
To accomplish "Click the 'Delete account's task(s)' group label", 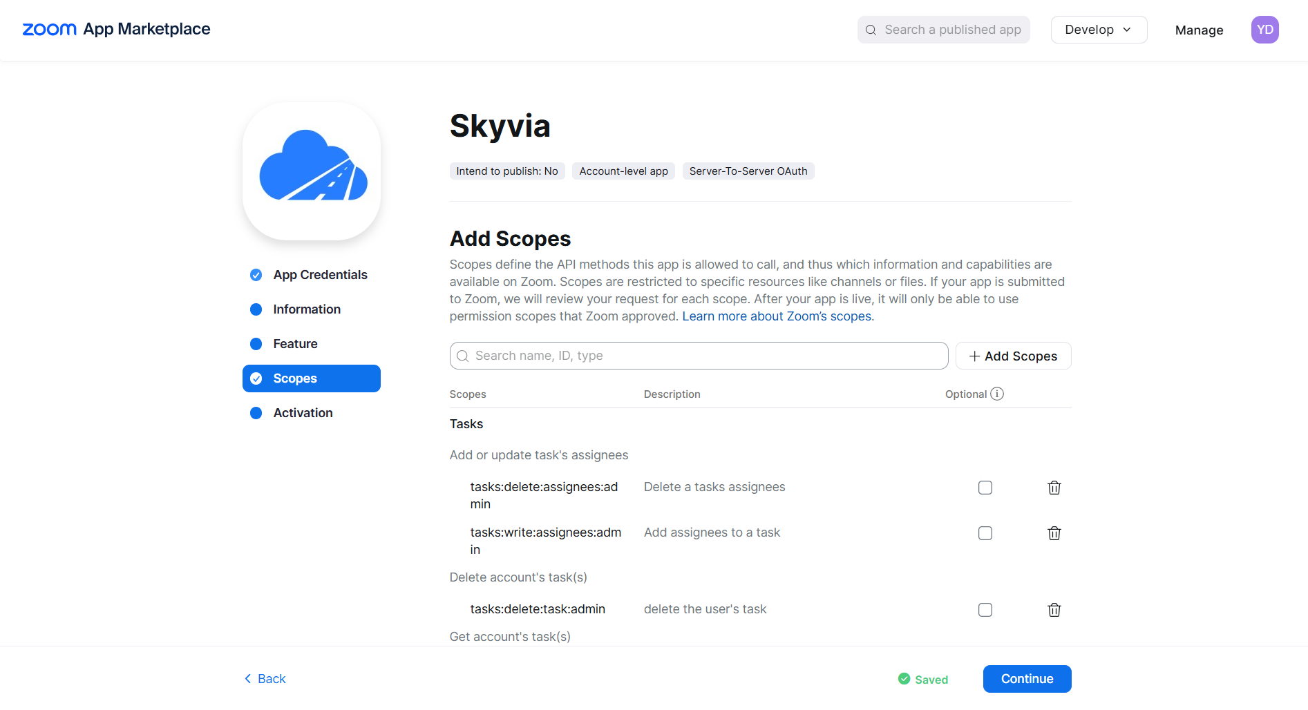I will pyautogui.click(x=518, y=577).
